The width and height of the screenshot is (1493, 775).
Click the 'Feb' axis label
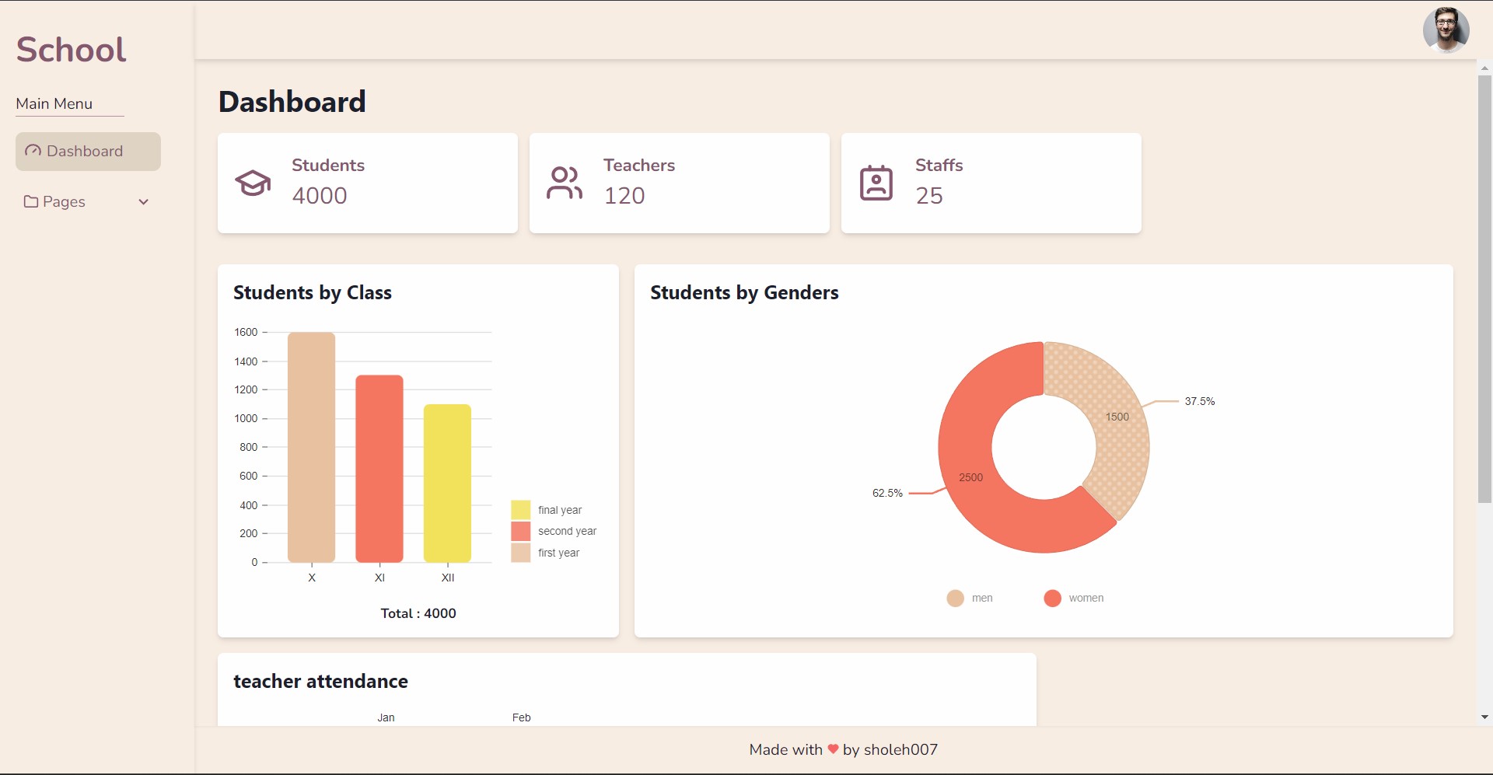(521, 717)
